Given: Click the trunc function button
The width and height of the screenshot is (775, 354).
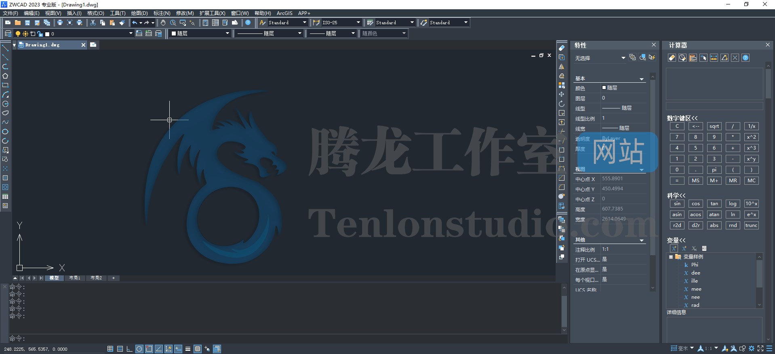Looking at the screenshot, I should (752, 225).
